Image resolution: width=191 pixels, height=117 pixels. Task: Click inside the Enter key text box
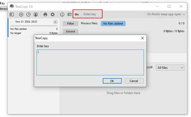(90, 62)
